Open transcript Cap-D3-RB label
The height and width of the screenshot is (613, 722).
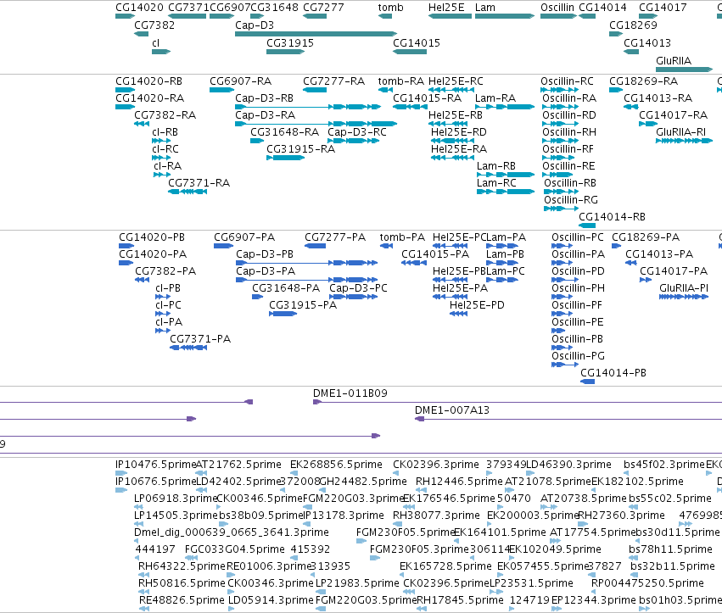point(265,98)
